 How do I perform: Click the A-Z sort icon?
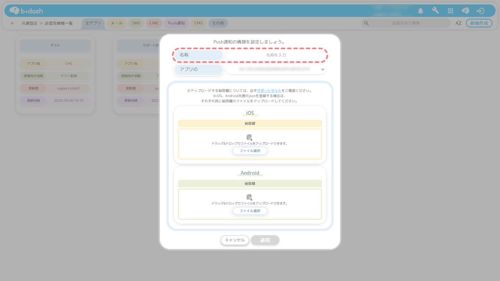pos(458,23)
